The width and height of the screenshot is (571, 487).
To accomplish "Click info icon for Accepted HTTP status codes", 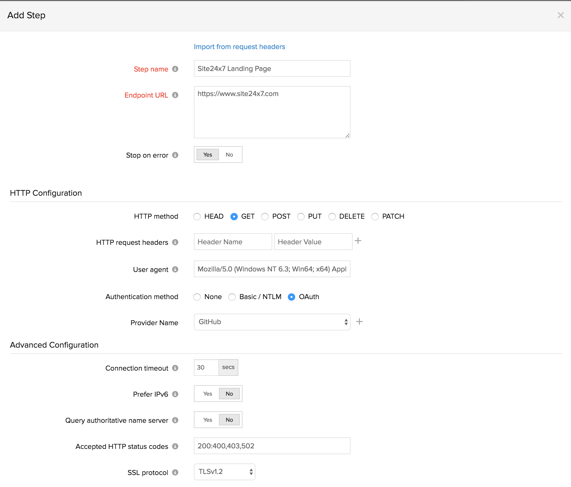I will [x=175, y=446].
